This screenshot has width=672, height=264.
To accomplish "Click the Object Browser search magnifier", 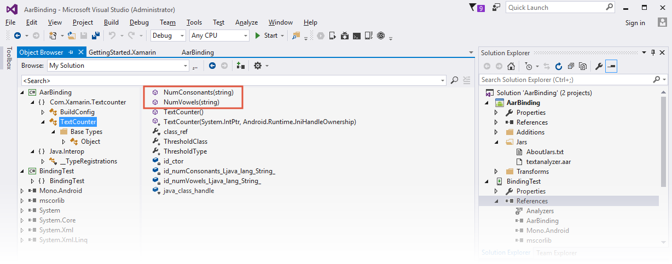I will click(454, 80).
